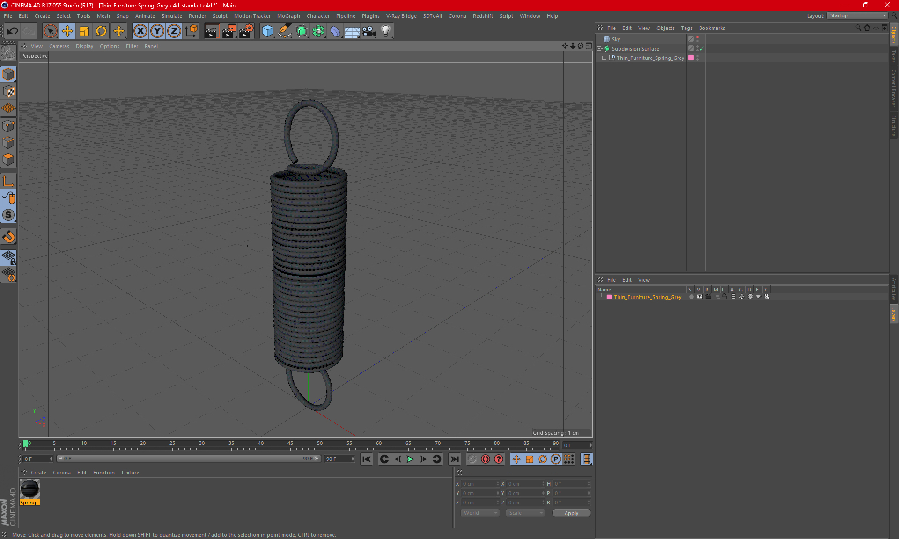This screenshot has height=539, width=899.
Task: Activate the Rotate tool
Action: coord(101,31)
